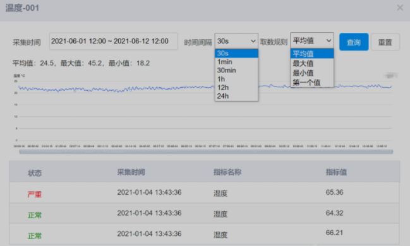Click the 指标值 column header
410x246 pixels.
pyautogui.click(x=336, y=172)
